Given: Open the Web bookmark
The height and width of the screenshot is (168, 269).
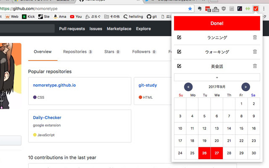Looking at the screenshot, I should (12, 17).
